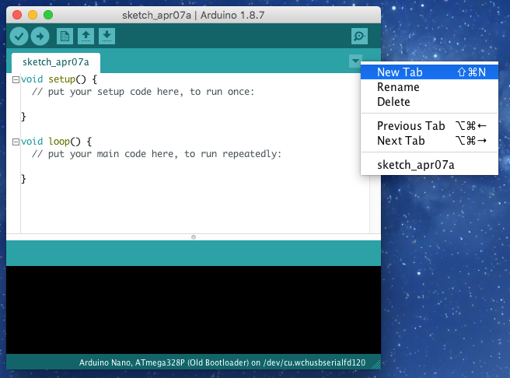Click the 'void loop() {' line
Screen dimensions: 510x378
click(56, 142)
